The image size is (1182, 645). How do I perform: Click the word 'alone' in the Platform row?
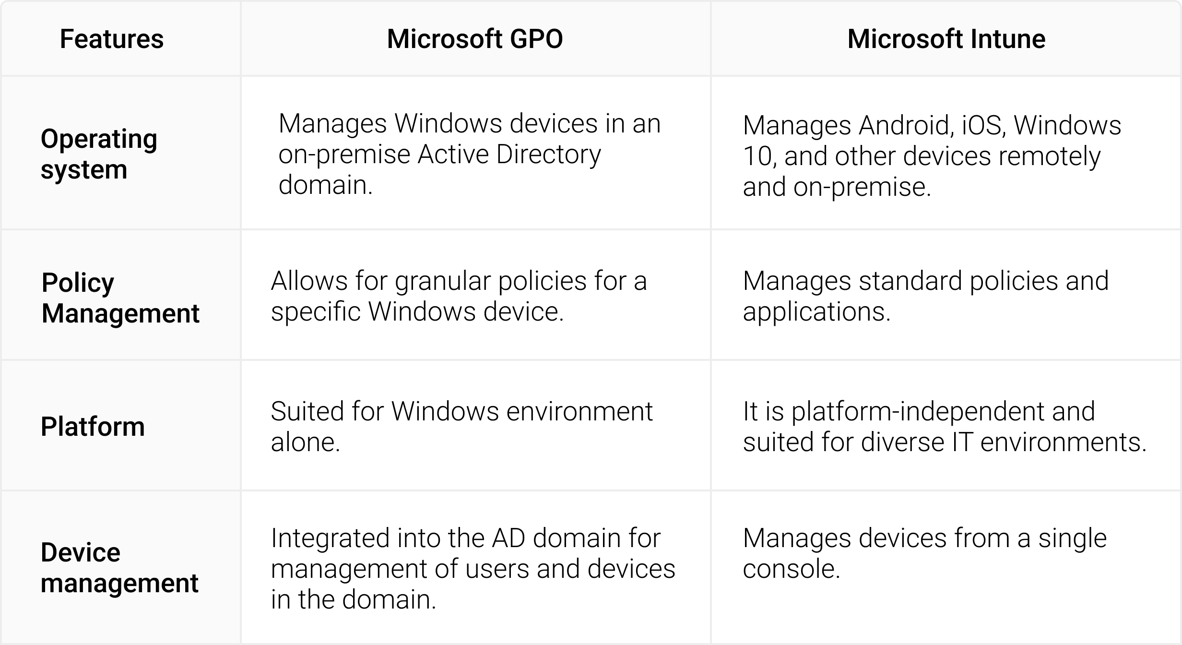(305, 442)
